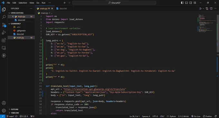Click the GhanaNLP command center search box
This screenshot has width=219, height=118.
pos(114,3)
